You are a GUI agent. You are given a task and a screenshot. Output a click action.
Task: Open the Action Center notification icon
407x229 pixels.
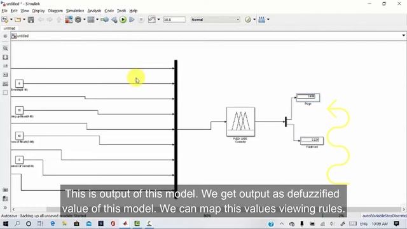tap(396, 223)
